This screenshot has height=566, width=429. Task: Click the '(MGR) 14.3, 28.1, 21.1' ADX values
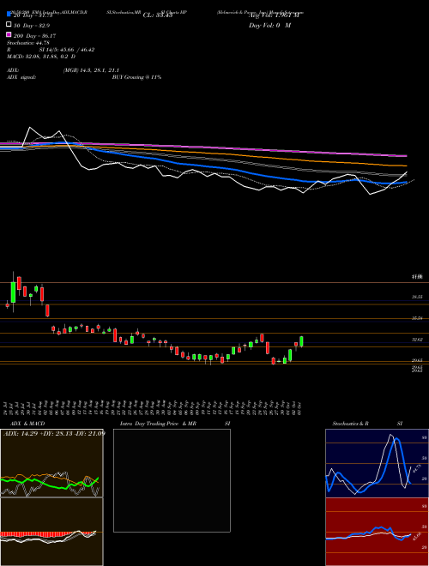(x=91, y=70)
